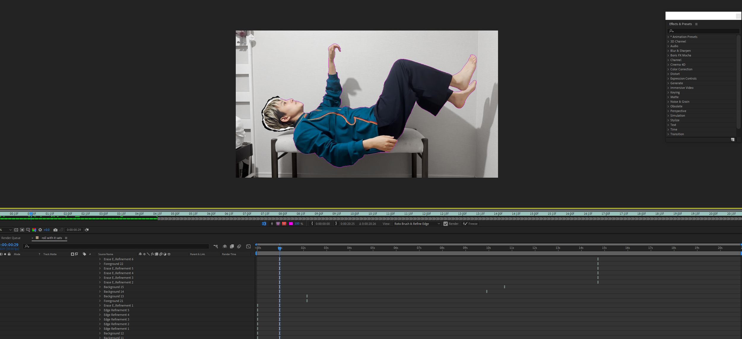Click the Set In point brace icon
Screen dimensions: 742x339
coord(312,224)
